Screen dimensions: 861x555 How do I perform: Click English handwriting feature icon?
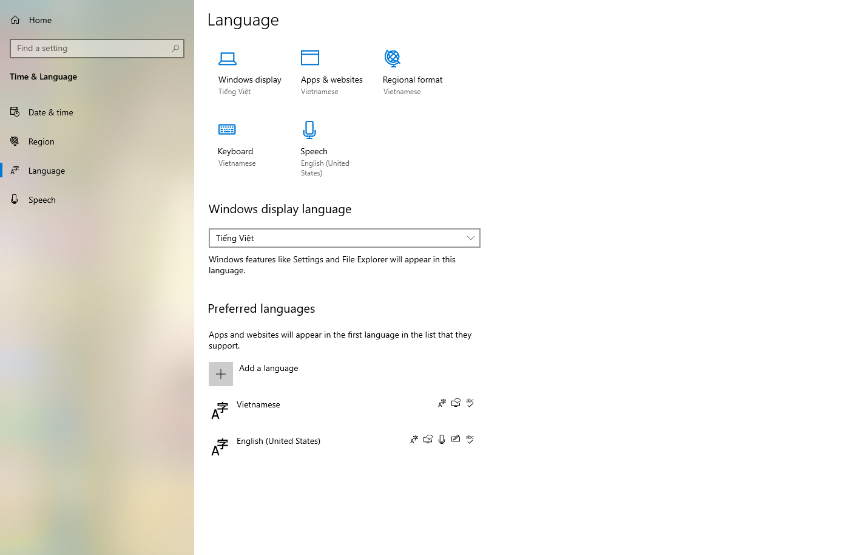(456, 439)
